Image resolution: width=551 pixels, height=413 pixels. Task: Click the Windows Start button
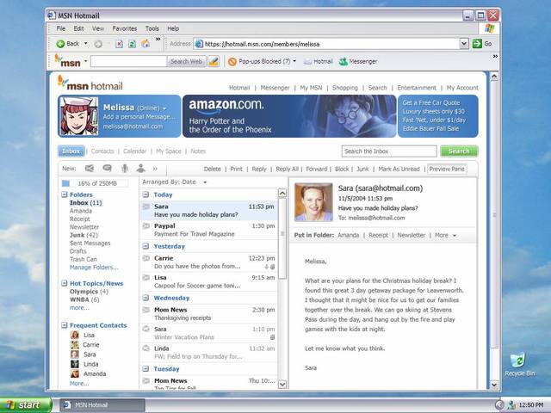[x=26, y=405]
